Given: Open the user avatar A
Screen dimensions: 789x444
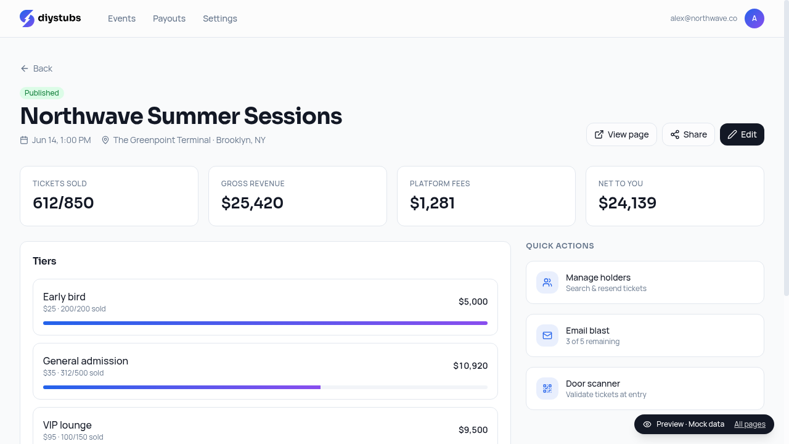Looking at the screenshot, I should 754,18.
